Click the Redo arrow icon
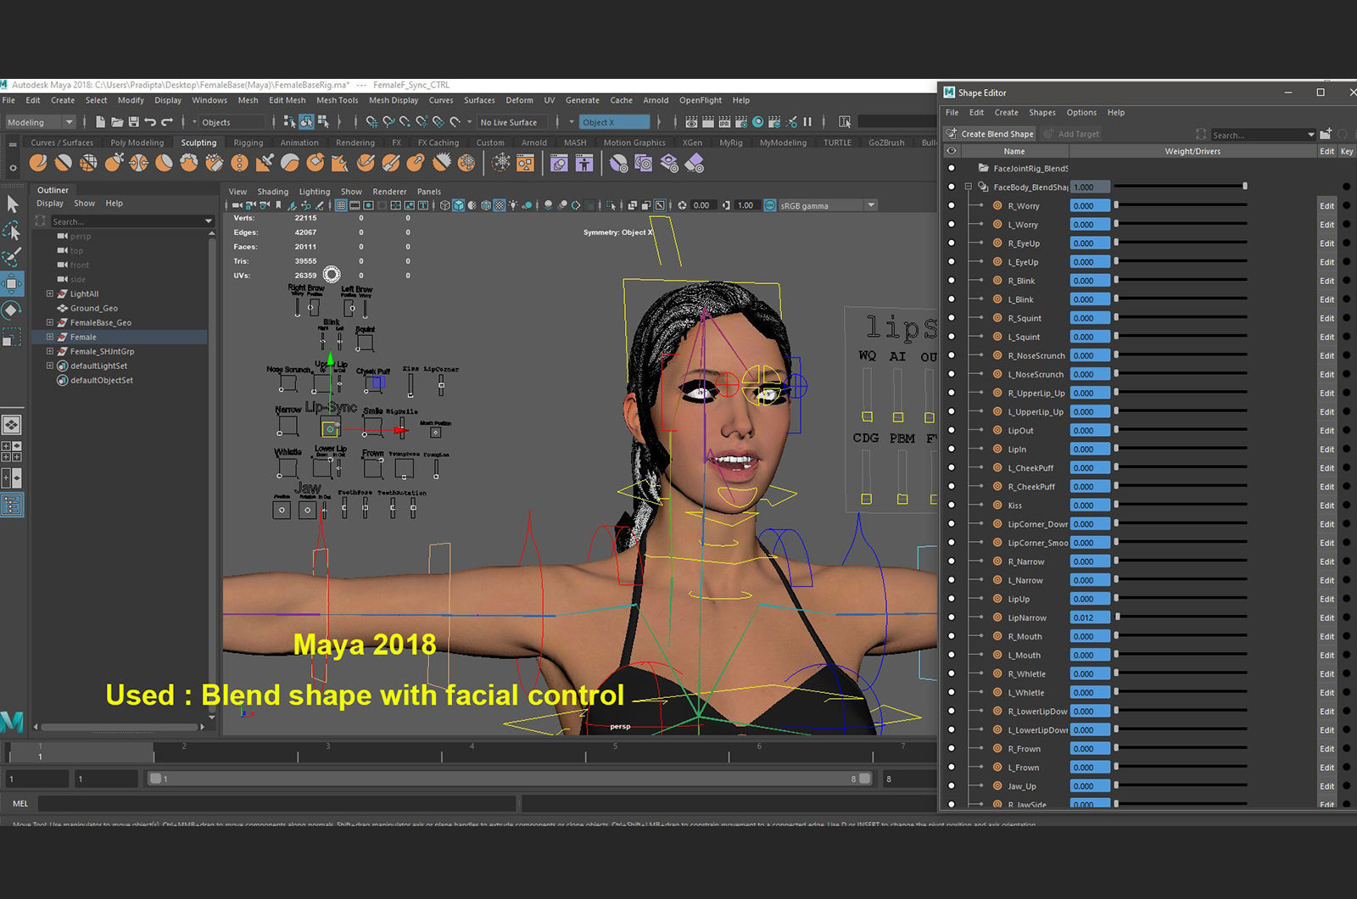 [x=167, y=122]
